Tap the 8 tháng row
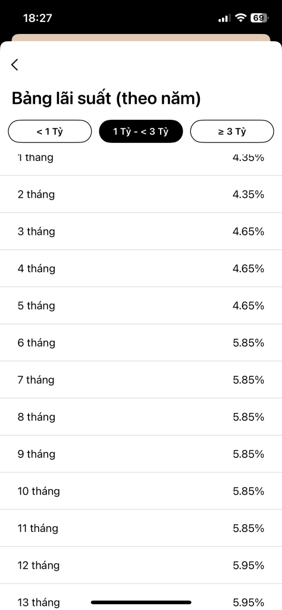 coord(141,417)
